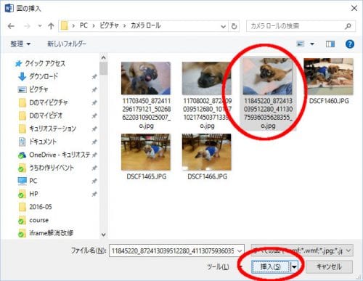This screenshot has width=363, height=281.
Task: Open the 整理 menu
Action: [x=20, y=44]
